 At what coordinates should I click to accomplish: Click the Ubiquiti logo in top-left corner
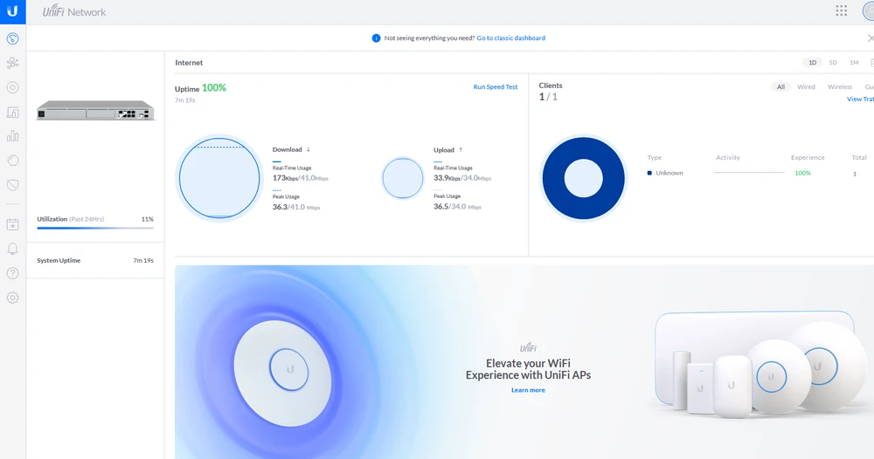click(x=12, y=11)
